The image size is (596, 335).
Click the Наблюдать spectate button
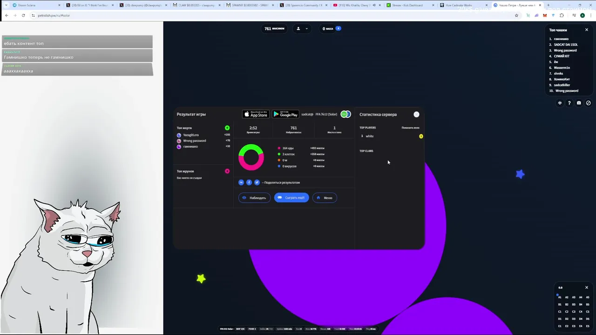coord(254,198)
